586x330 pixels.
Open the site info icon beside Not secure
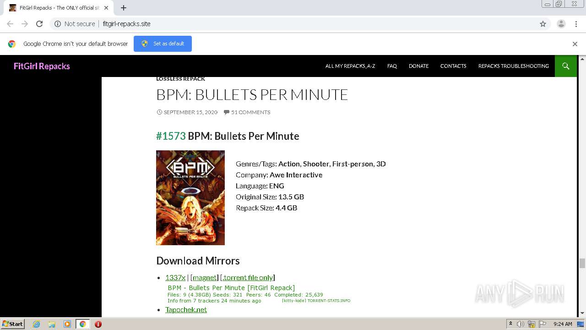point(58,24)
